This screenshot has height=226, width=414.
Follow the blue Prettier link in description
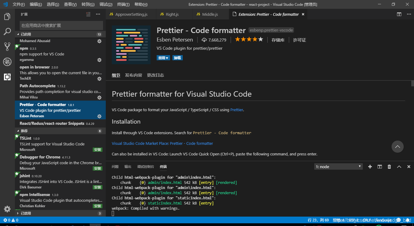[237, 110]
